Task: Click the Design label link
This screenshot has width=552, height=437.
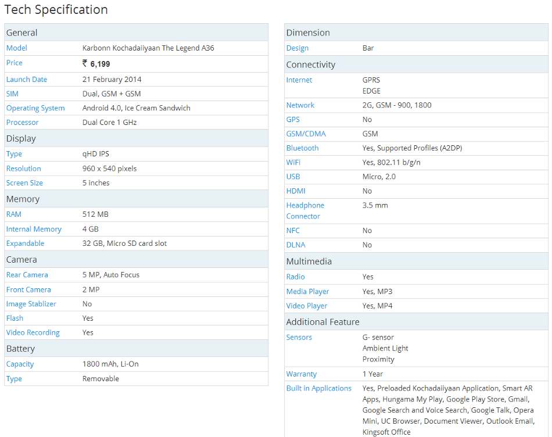Action: click(297, 48)
